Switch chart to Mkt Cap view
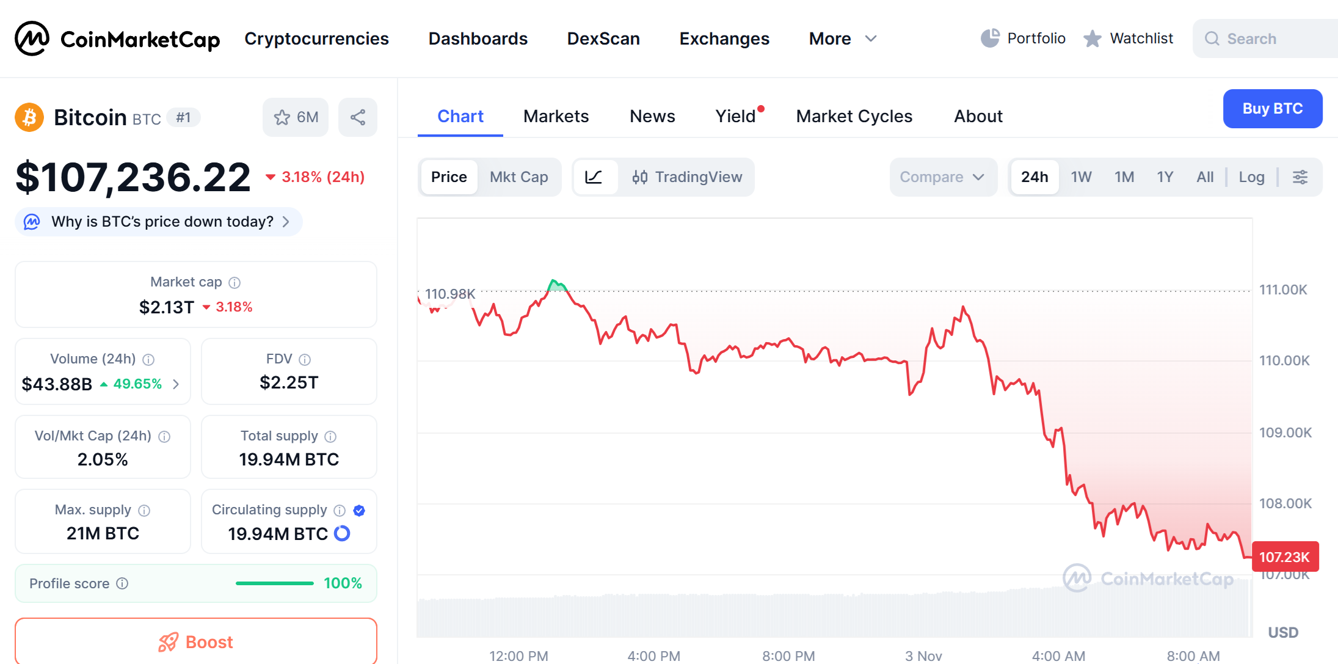The width and height of the screenshot is (1338, 664). click(518, 177)
